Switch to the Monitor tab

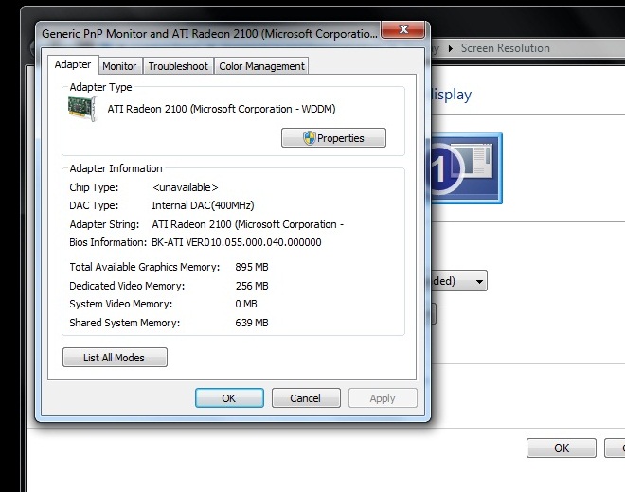tap(119, 66)
